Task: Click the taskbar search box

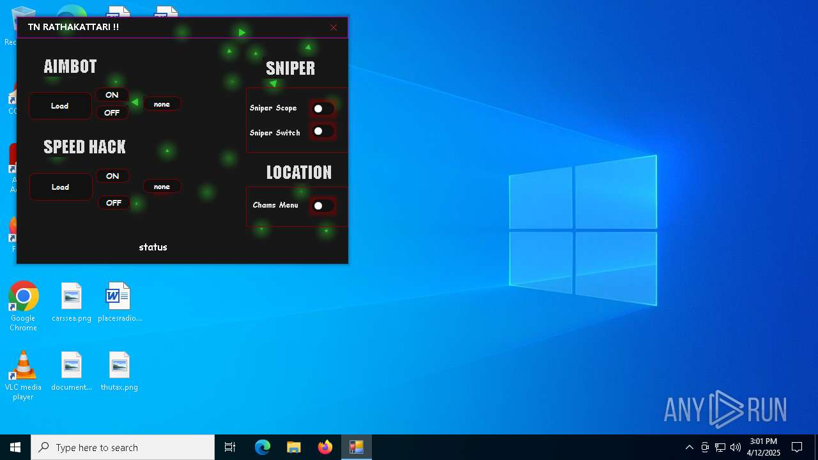Action: tap(123, 447)
